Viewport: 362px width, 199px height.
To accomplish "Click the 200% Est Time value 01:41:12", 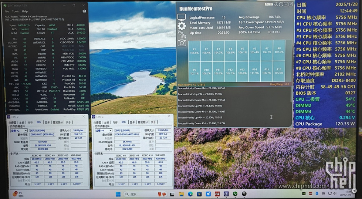I will pyautogui.click(x=274, y=32).
